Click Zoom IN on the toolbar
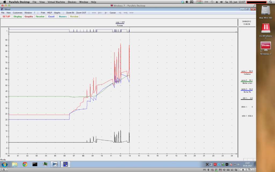 (x=70, y=13)
